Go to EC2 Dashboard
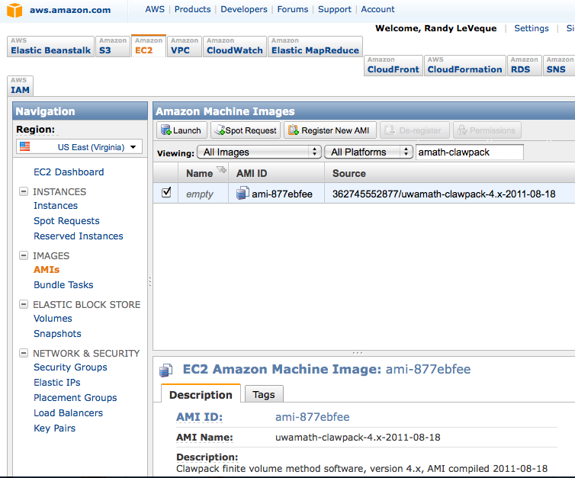 coord(69,172)
